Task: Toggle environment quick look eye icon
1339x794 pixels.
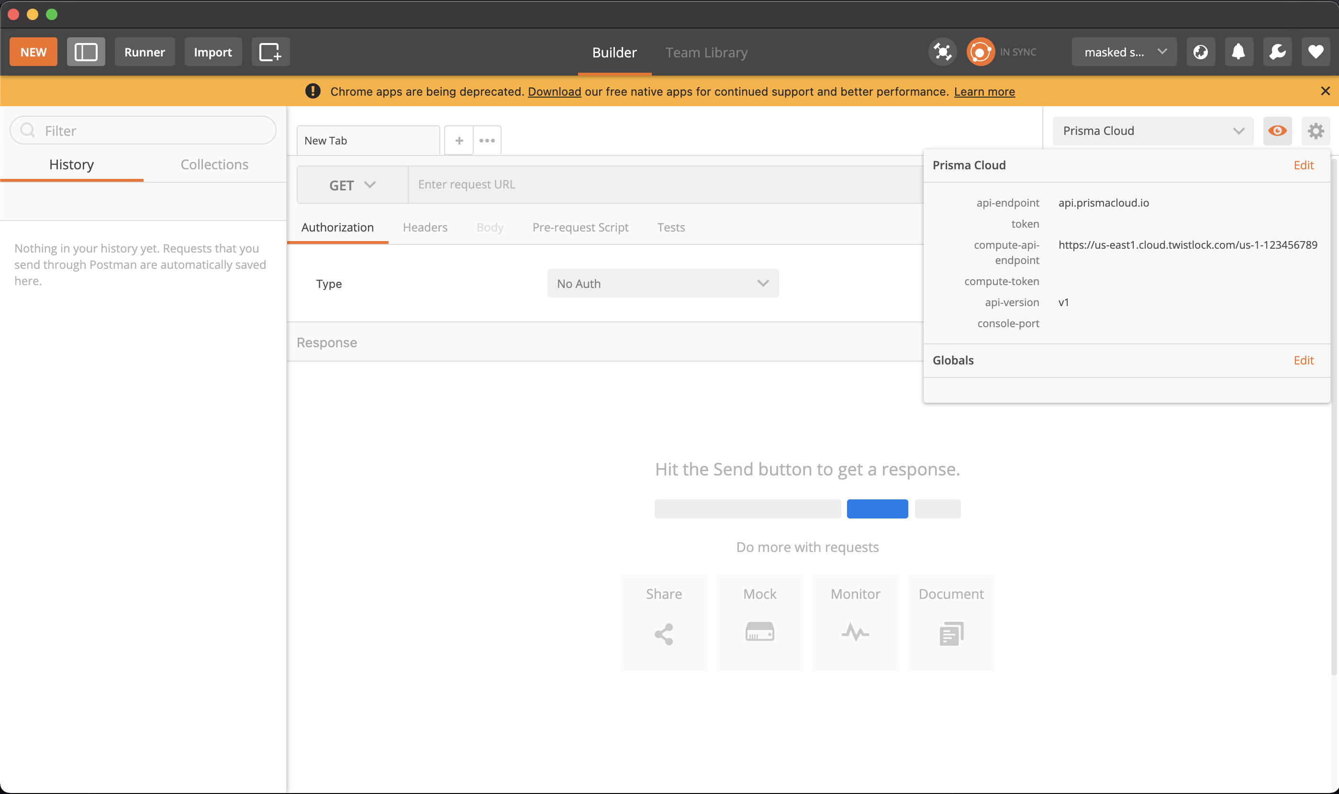Action: click(1277, 131)
